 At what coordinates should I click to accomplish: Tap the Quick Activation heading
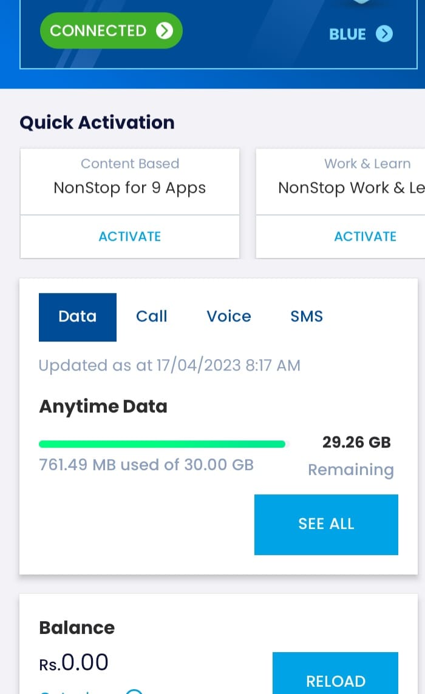(97, 123)
